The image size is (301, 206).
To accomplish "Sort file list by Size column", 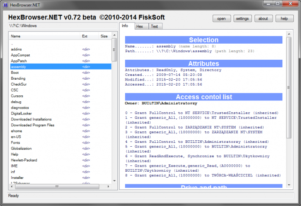I will [105, 36].
